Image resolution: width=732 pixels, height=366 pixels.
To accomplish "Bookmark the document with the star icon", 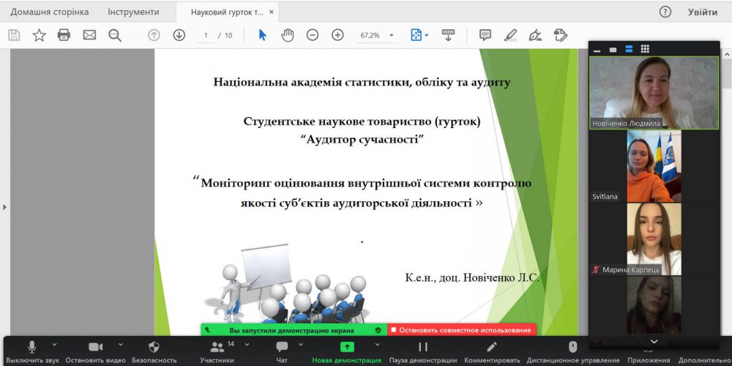I will [x=39, y=35].
